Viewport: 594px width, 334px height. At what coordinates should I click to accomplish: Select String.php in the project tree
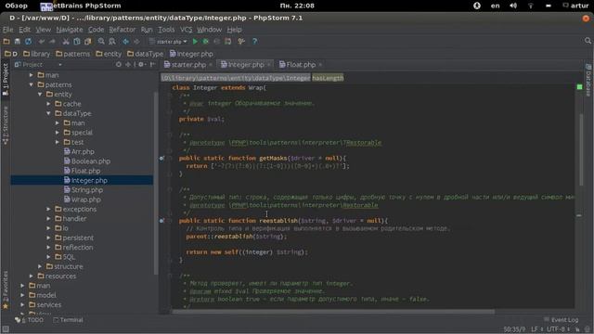click(x=84, y=190)
